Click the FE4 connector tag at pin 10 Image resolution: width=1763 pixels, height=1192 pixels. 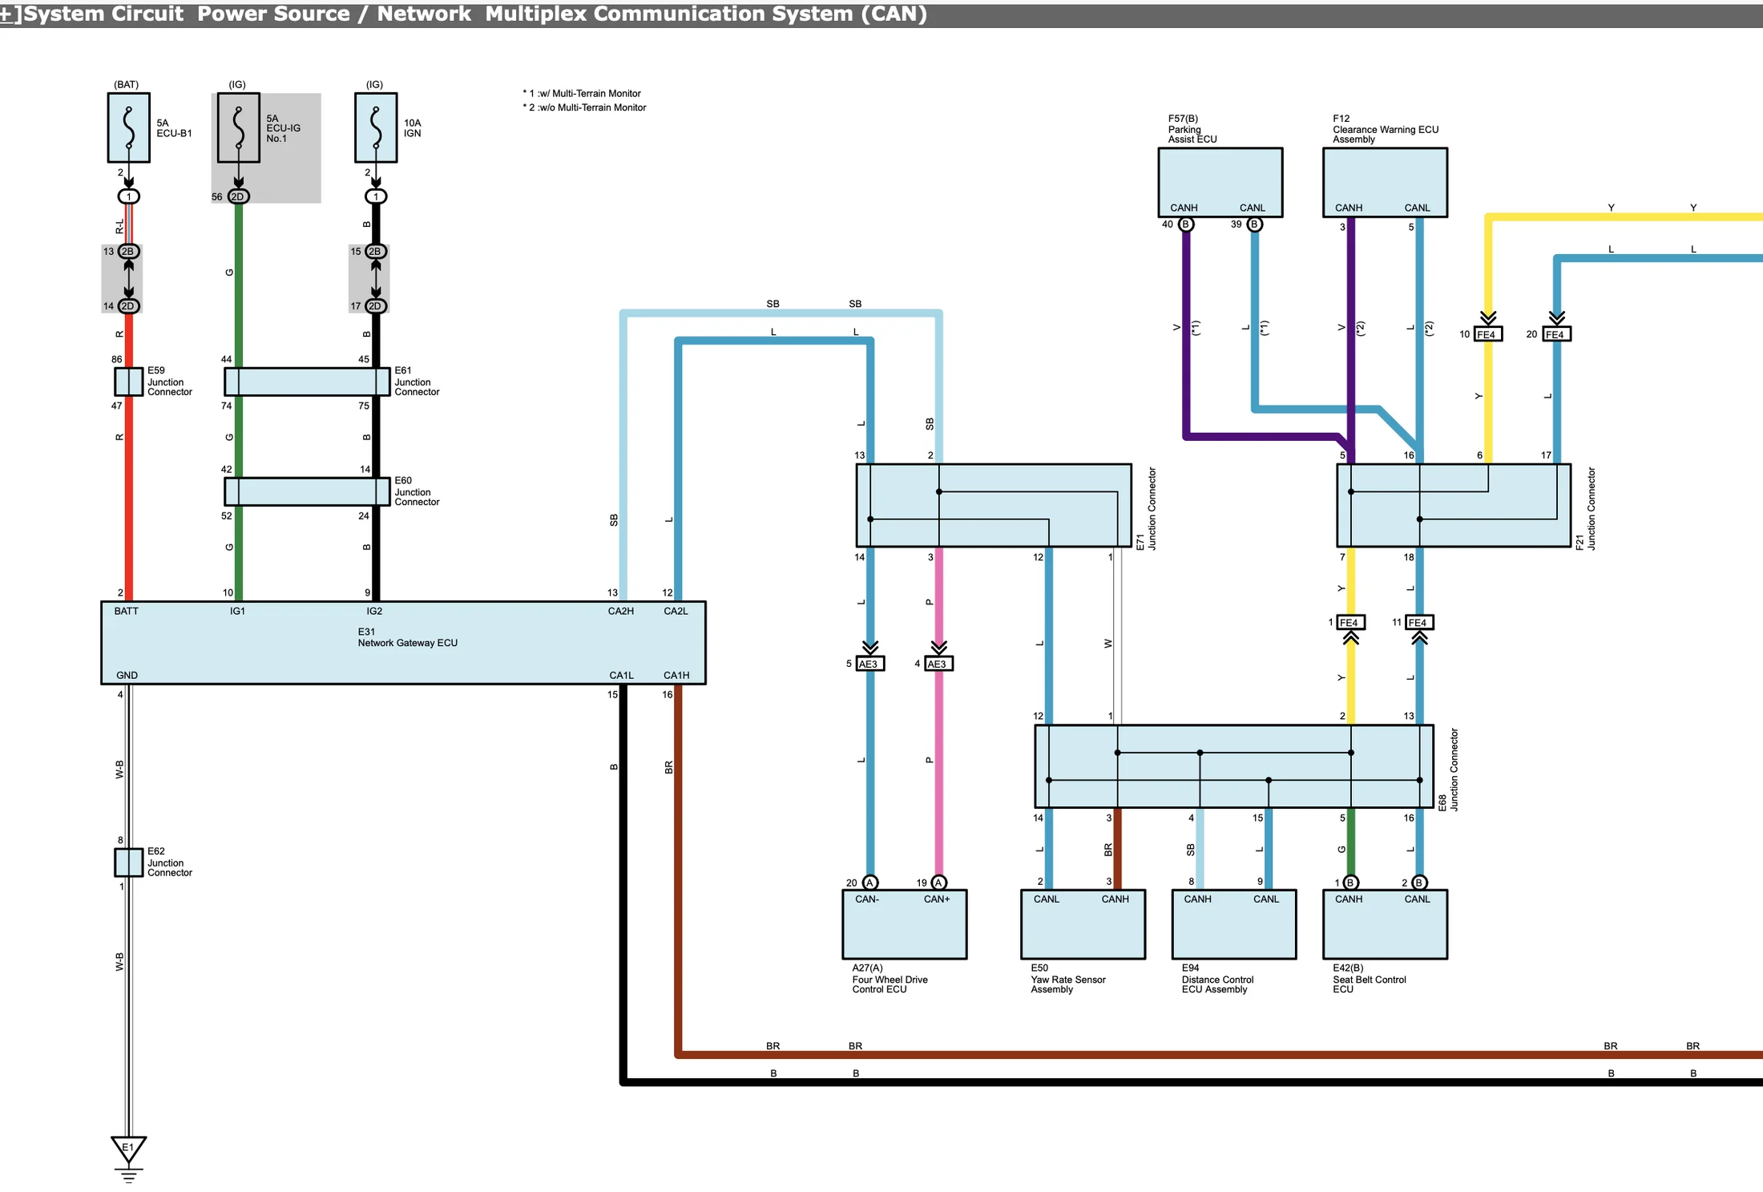pos(1488,334)
